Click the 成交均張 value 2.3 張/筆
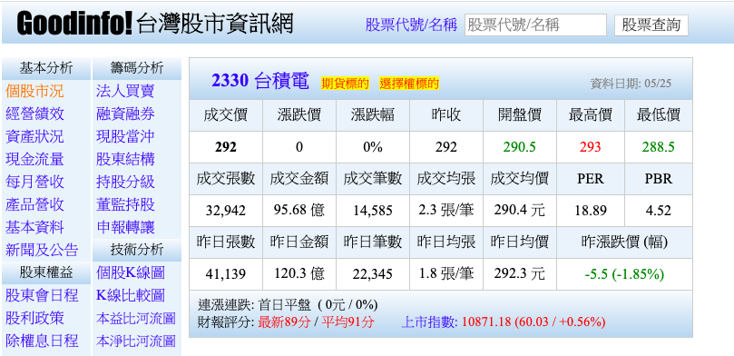The width and height of the screenshot is (734, 356). pyautogui.click(x=446, y=211)
